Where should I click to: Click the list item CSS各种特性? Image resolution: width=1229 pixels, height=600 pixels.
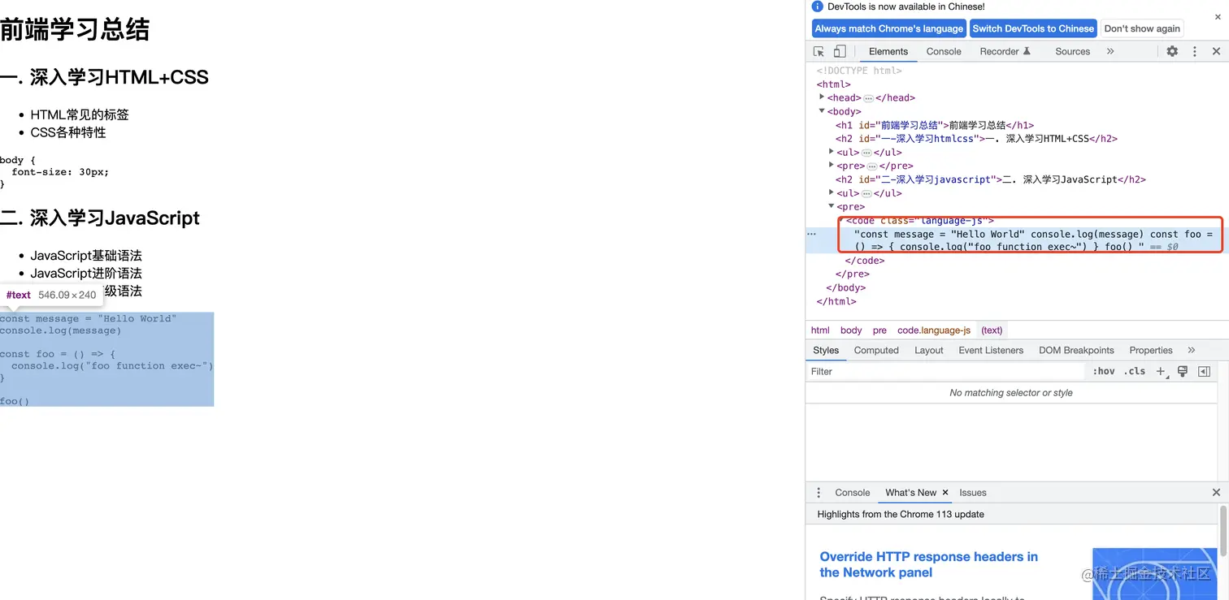(x=68, y=132)
